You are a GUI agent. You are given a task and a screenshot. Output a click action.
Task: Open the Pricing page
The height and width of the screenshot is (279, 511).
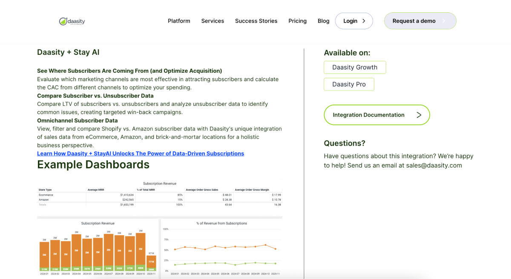(297, 21)
